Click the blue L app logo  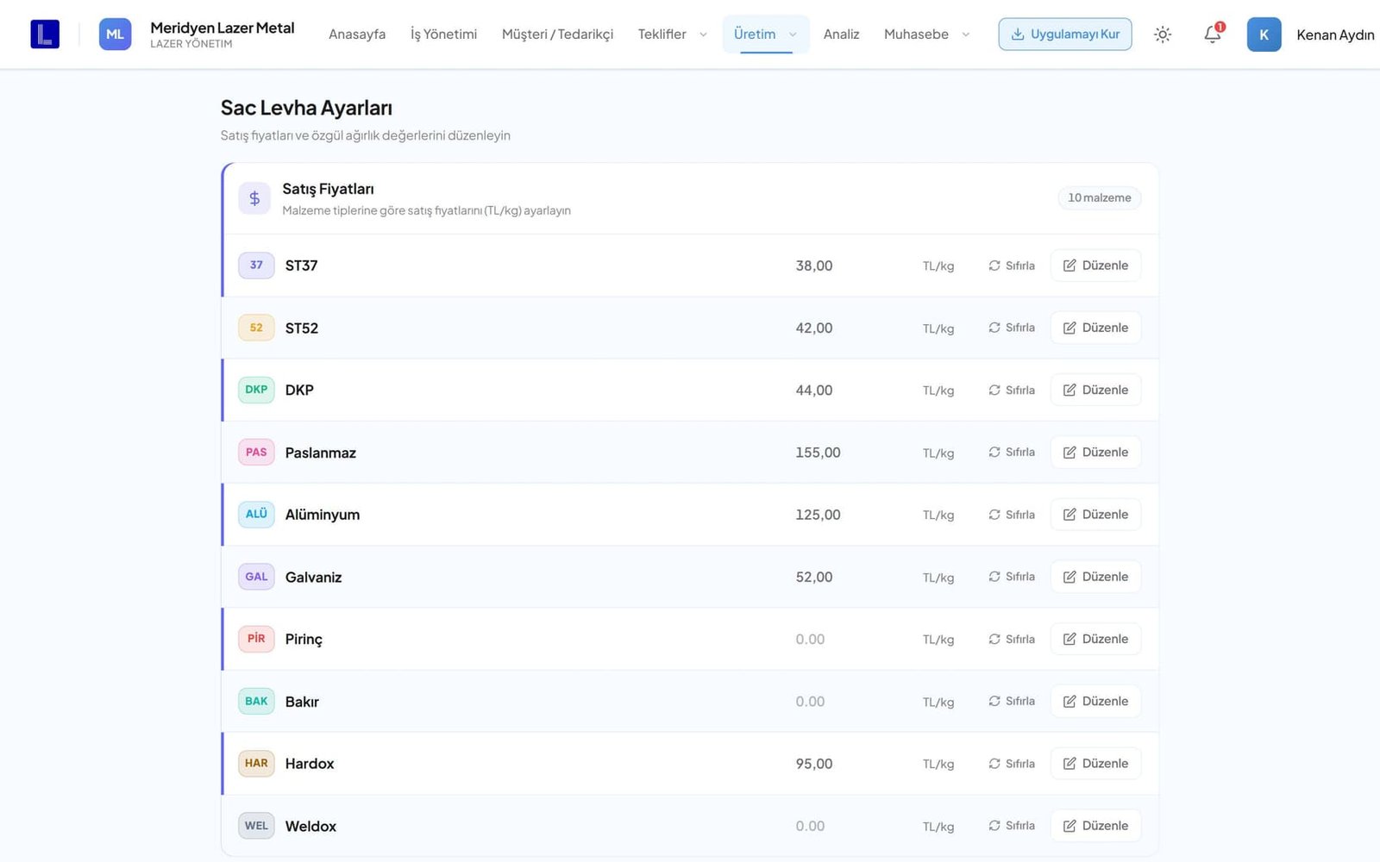[45, 34]
